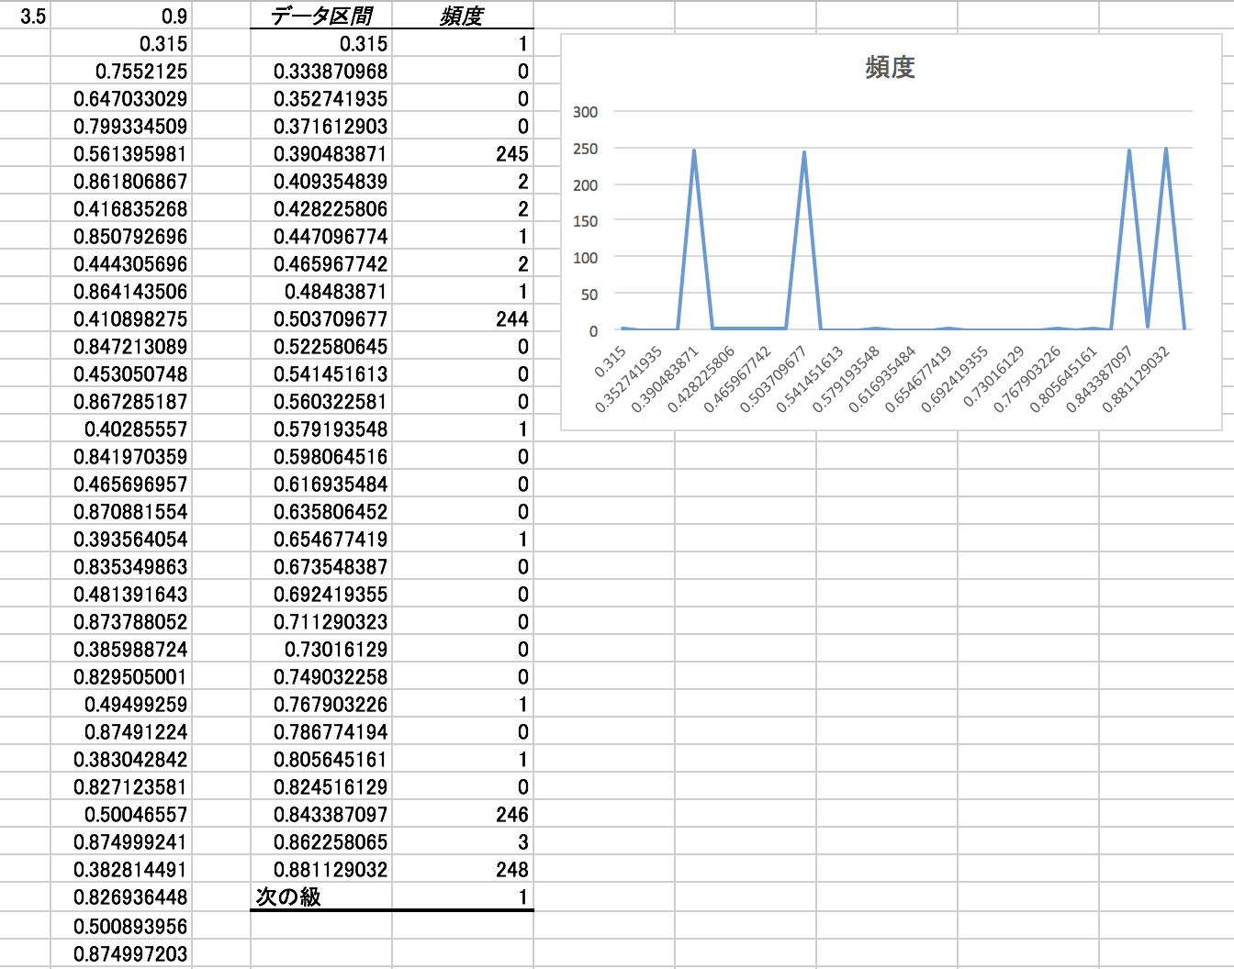Click the 頻度 header cell in the table
The height and width of the screenshot is (969, 1234).
[462, 16]
